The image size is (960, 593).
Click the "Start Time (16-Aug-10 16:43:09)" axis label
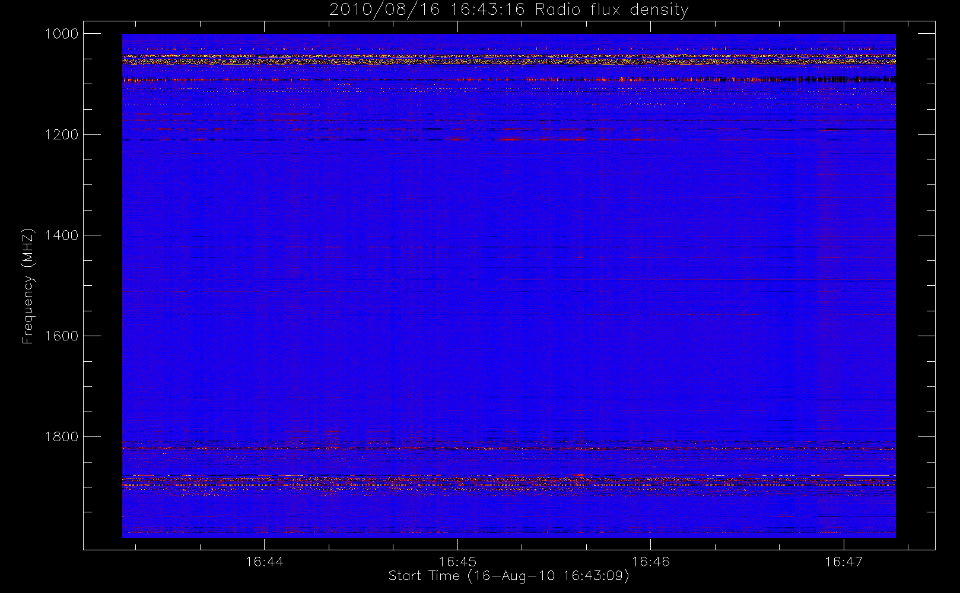509,576
